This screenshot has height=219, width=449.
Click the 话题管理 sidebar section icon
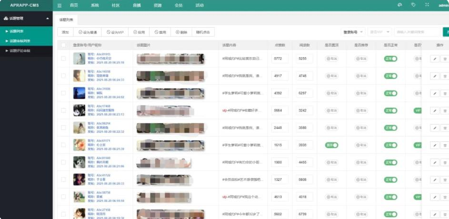click(x=6, y=18)
